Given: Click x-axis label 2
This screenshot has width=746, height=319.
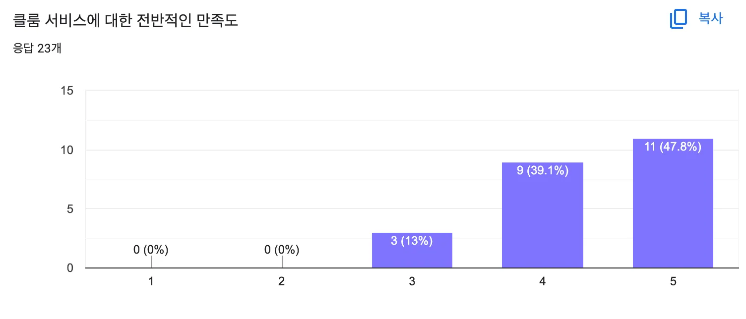Looking at the screenshot, I should pos(282,281).
